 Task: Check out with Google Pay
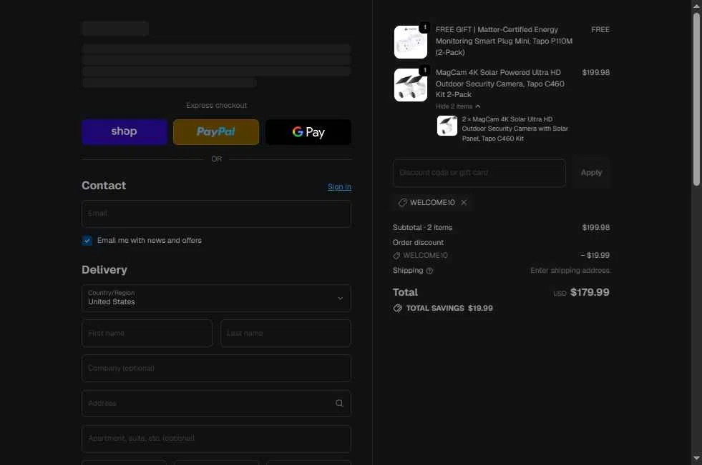pyautogui.click(x=308, y=131)
